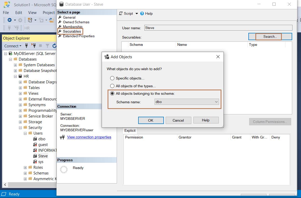
Task: Click the Connect plug icon in Object Explorer
Action: click(27, 46)
